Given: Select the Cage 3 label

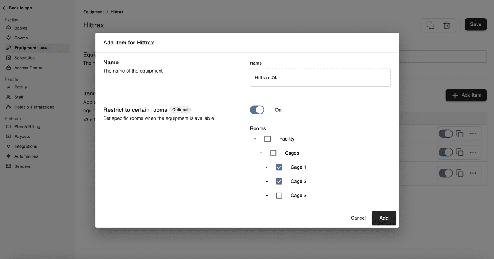Looking at the screenshot, I should 298,196.
